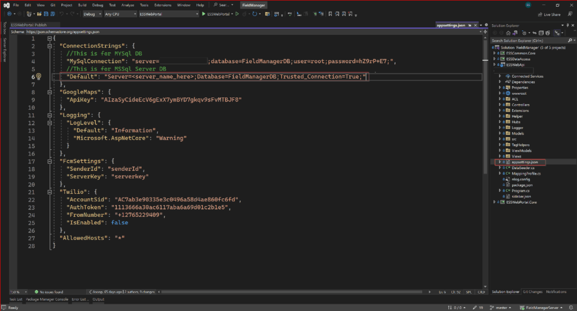This screenshot has width=577, height=311.
Task: Click the notifications bell in status bar
Action: click(571, 308)
